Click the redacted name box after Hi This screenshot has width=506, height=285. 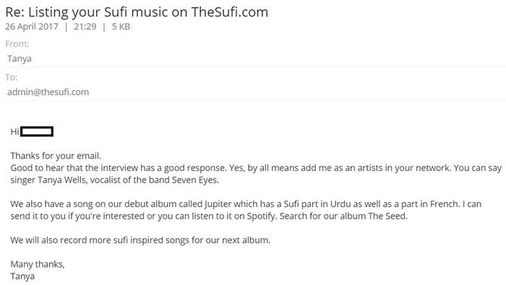(x=37, y=131)
